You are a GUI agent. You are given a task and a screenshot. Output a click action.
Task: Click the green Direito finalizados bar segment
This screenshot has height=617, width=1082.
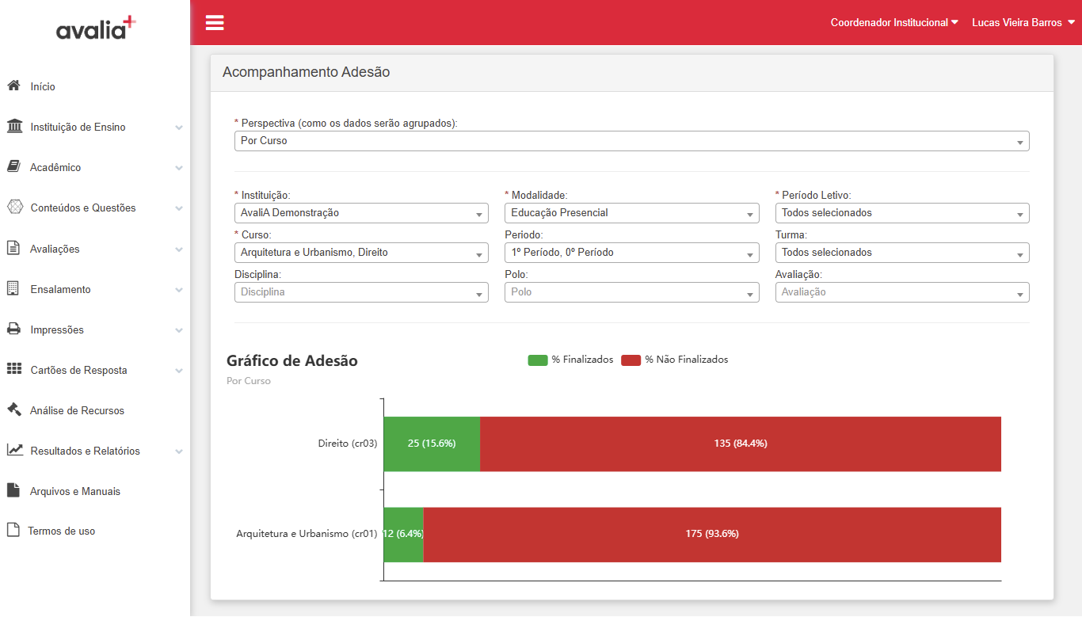[x=432, y=444]
